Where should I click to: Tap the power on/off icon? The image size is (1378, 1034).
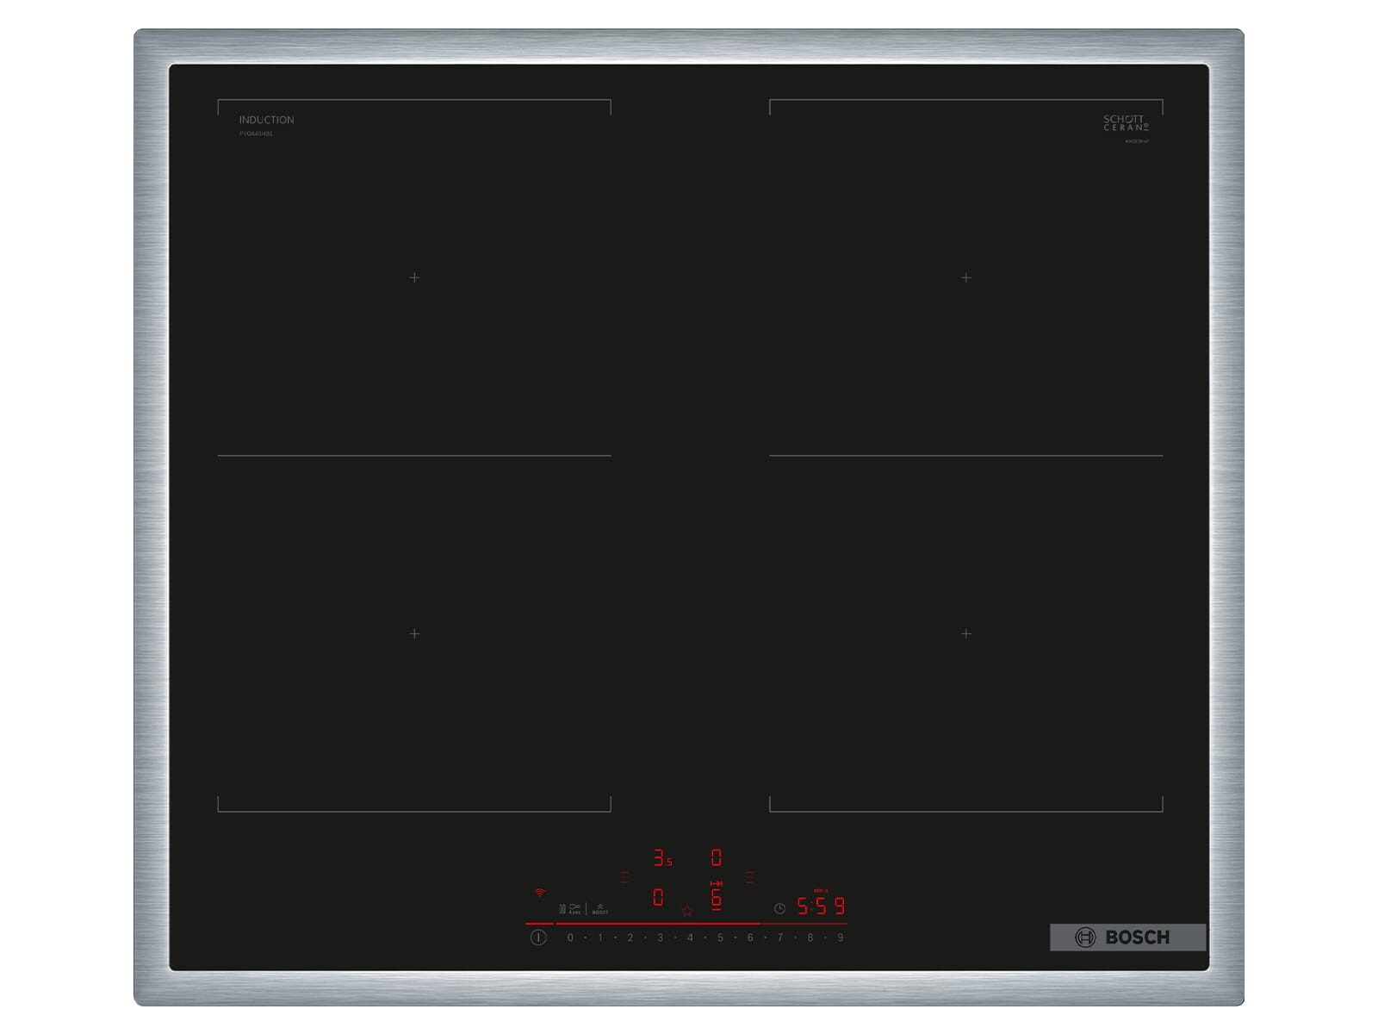pyautogui.click(x=538, y=937)
